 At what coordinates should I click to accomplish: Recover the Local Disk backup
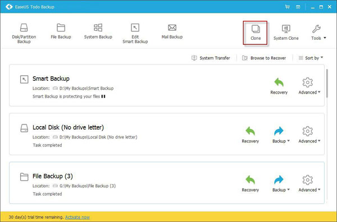click(250, 135)
